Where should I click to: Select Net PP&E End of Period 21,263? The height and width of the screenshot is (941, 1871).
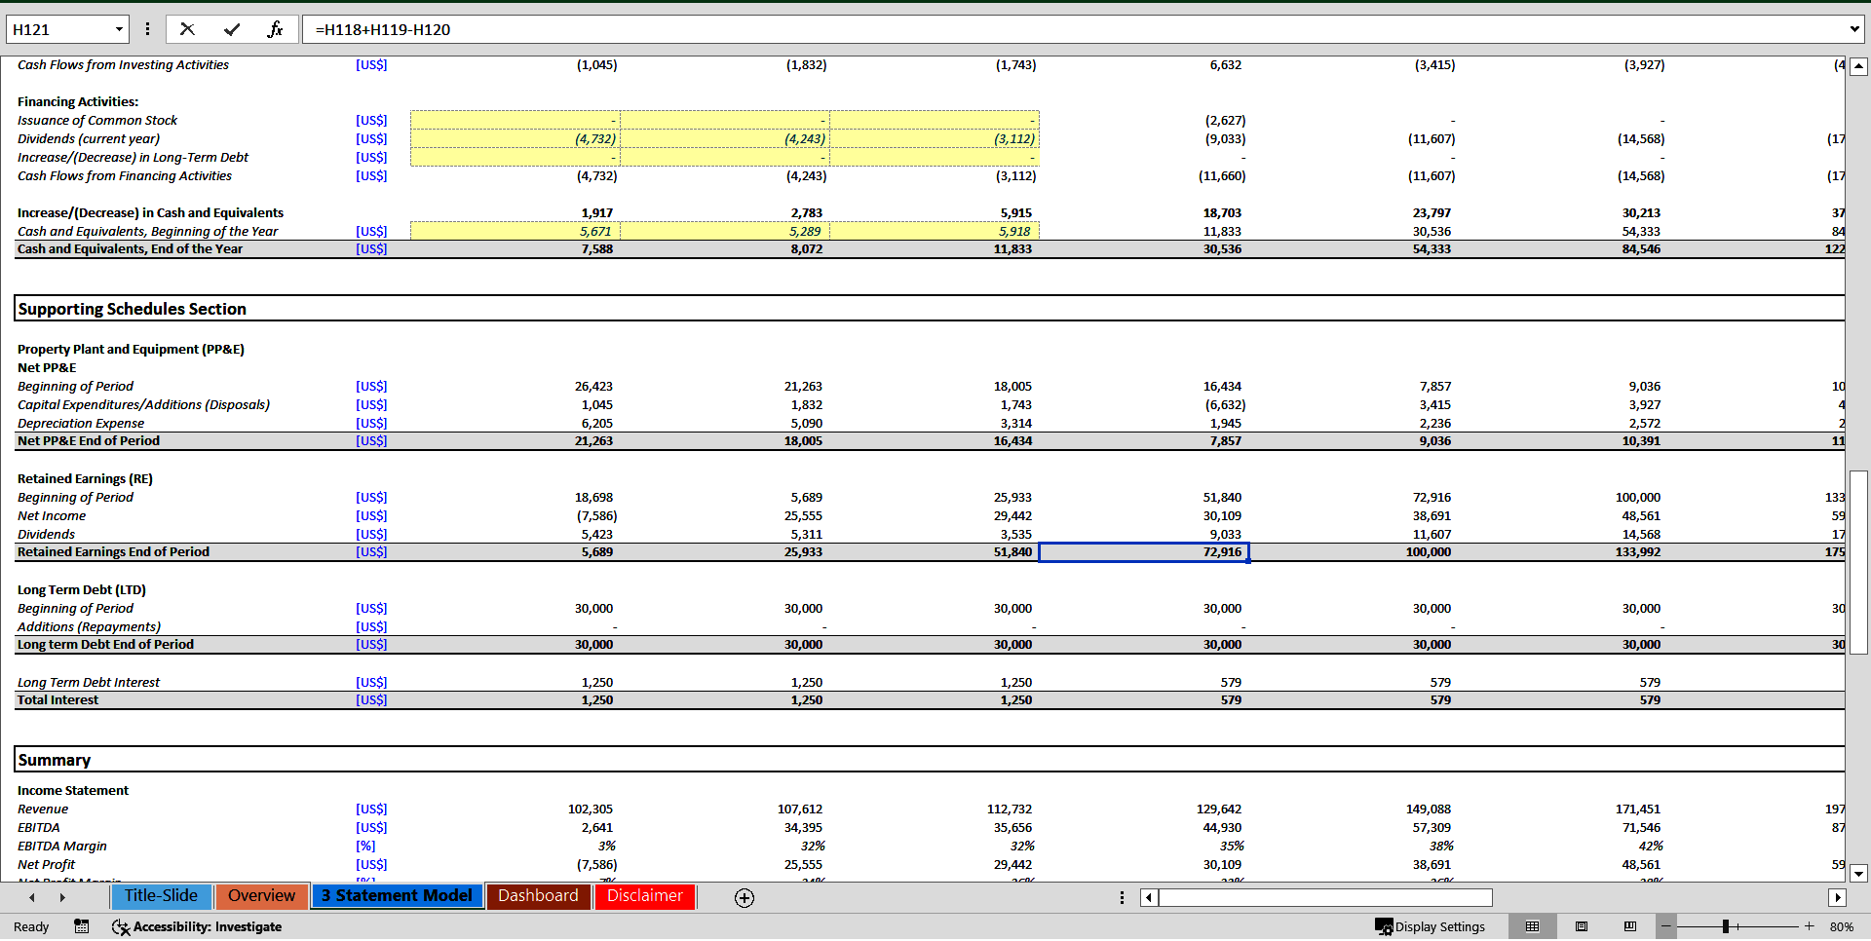515,441
